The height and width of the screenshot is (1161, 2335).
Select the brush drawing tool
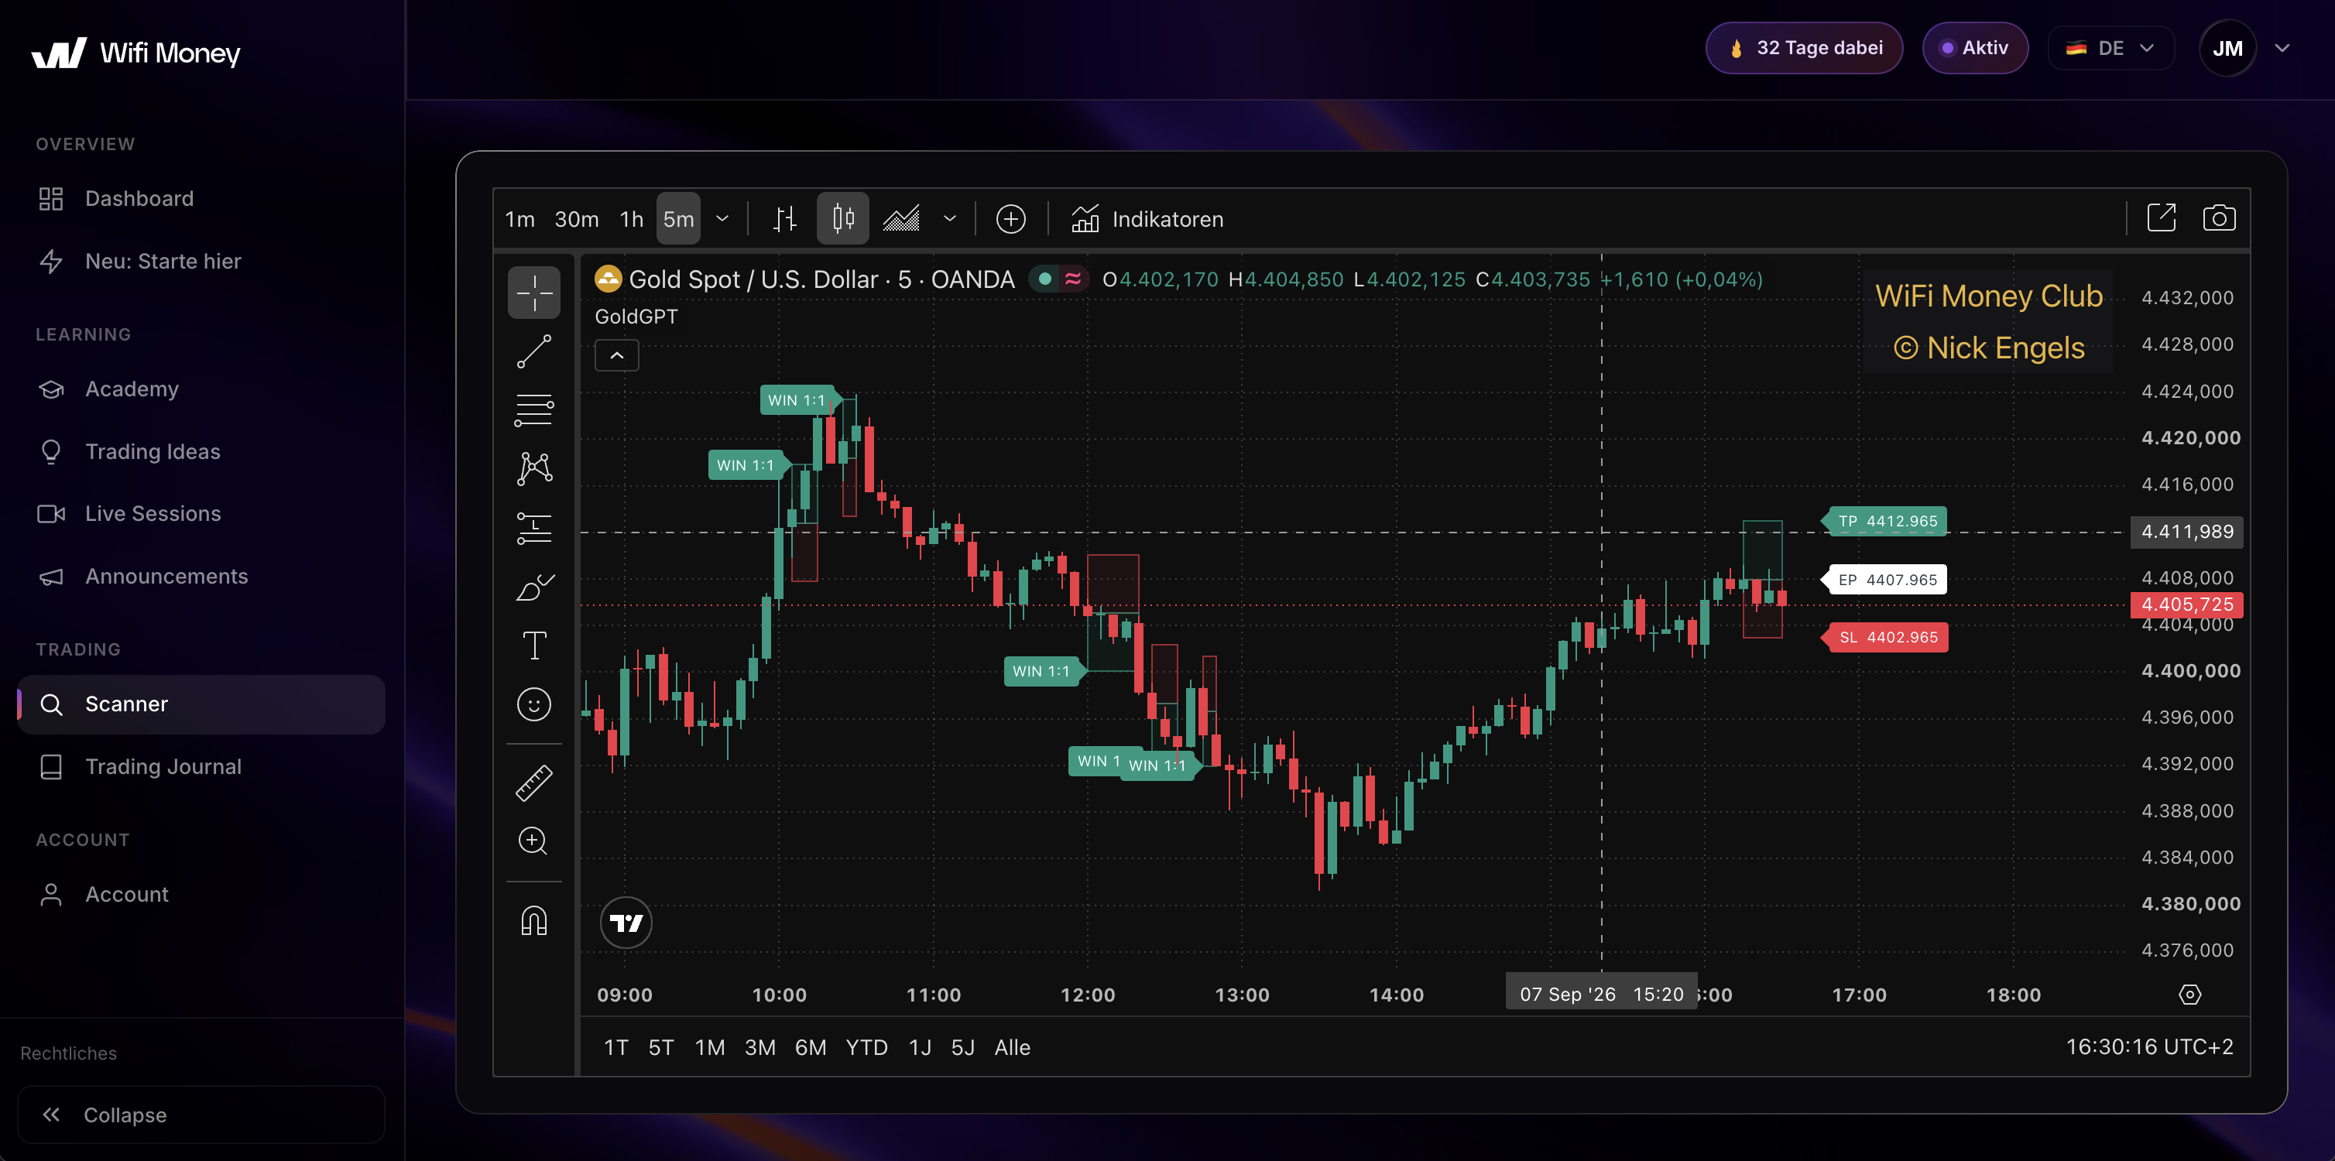534,587
